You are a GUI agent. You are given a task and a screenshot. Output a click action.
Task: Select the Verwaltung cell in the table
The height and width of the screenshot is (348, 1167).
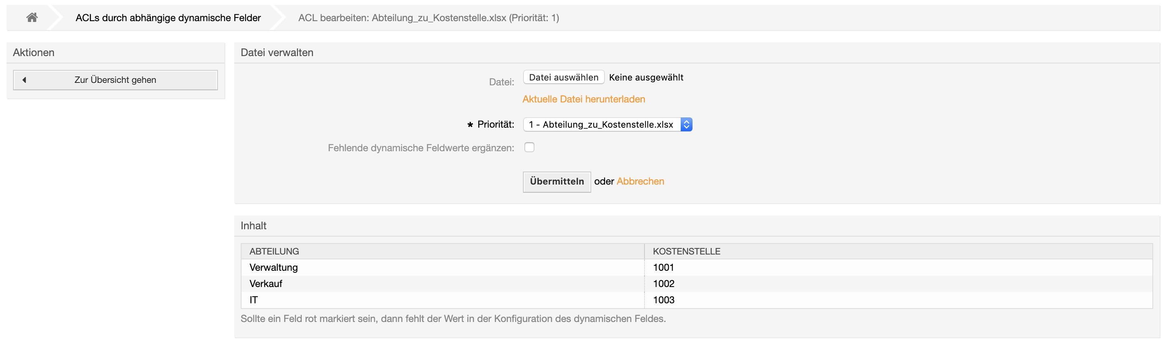274,268
